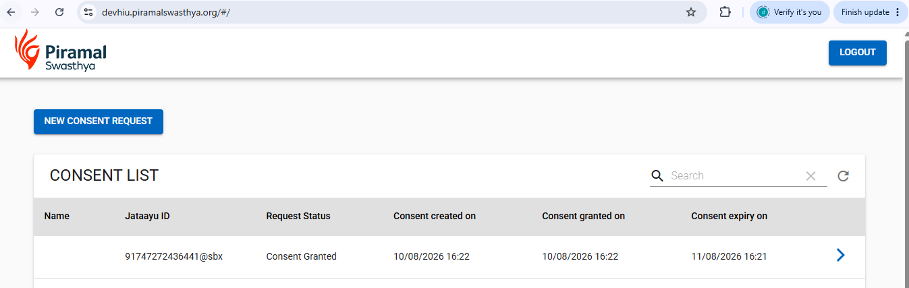Click the NEW CONSENT REQUEST button
The image size is (909, 288).
click(99, 121)
